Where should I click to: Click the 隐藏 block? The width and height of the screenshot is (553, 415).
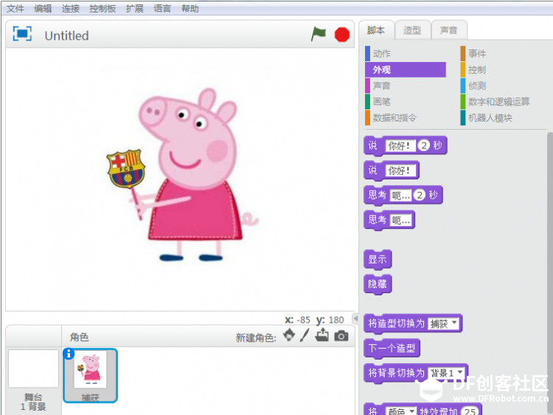click(x=378, y=284)
